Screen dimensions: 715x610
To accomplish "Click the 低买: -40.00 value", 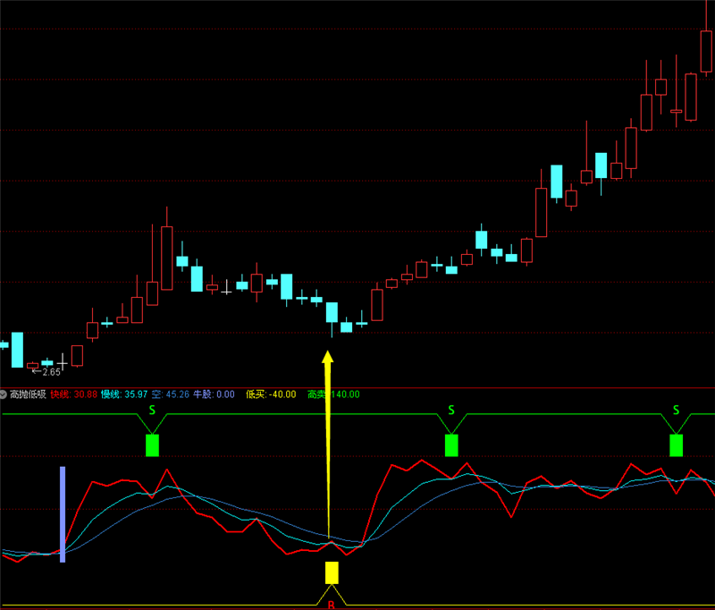I will pos(271,394).
